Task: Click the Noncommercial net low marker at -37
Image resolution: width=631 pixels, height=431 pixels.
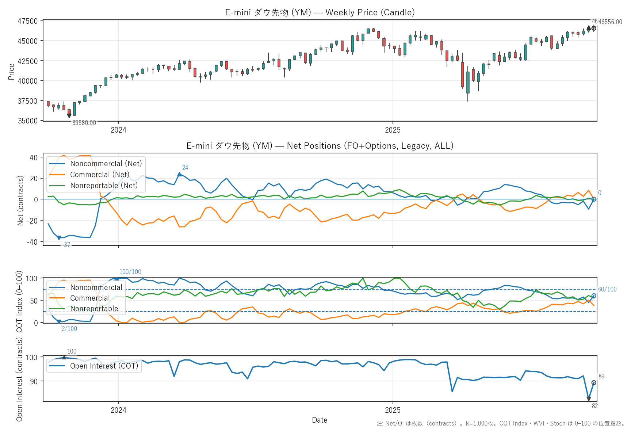Action: tap(59, 238)
